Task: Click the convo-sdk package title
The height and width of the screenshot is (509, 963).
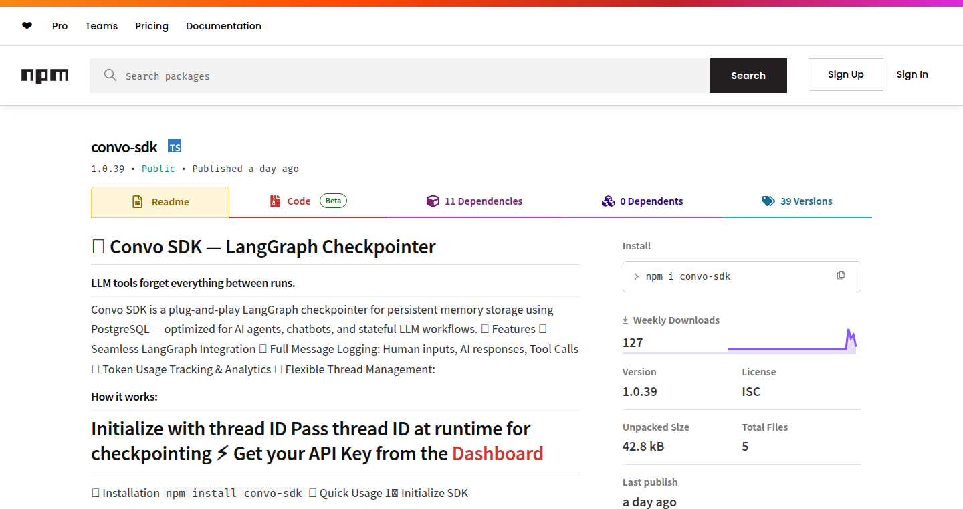Action: [124, 147]
